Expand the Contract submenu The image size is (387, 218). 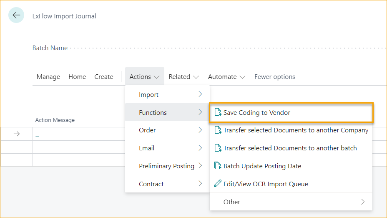pos(168,184)
